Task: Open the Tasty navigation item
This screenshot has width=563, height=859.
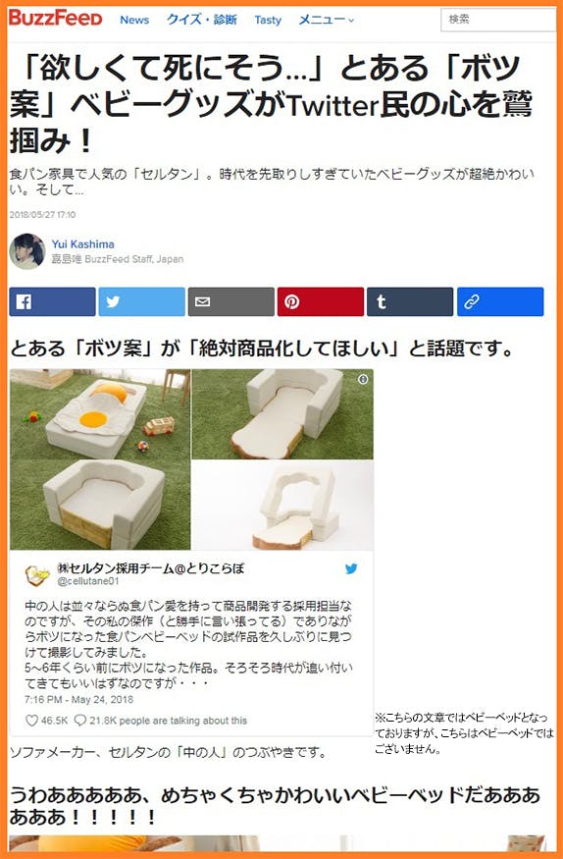Action: click(x=268, y=20)
